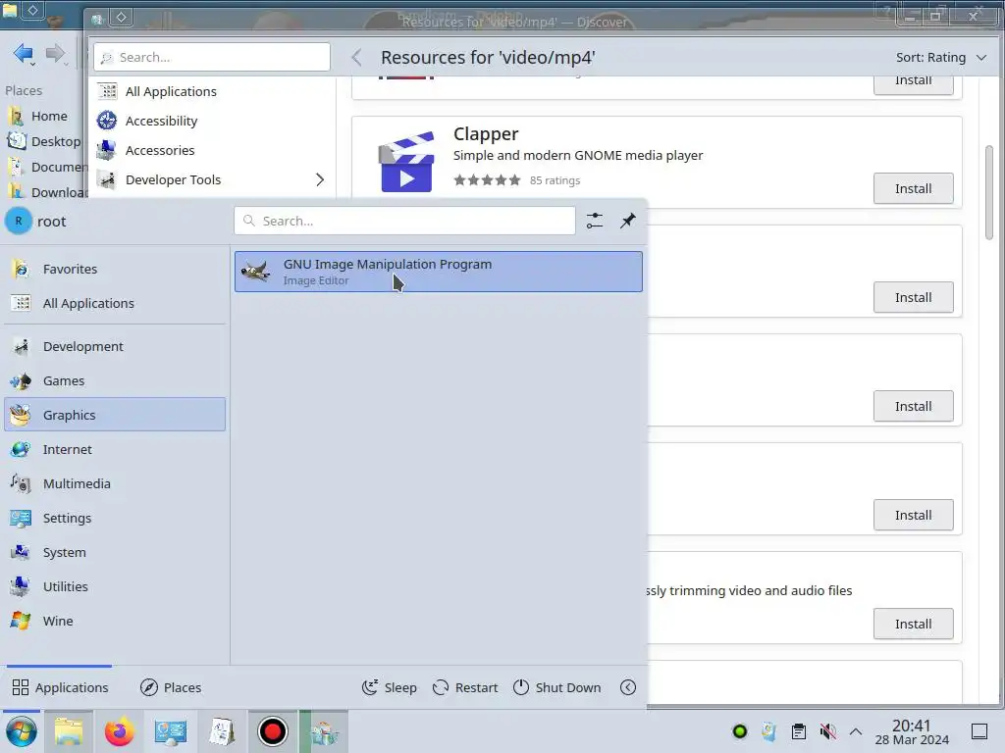The image size is (1005, 753).
Task: Open the Sort: Rating dropdown
Action: pos(941,57)
